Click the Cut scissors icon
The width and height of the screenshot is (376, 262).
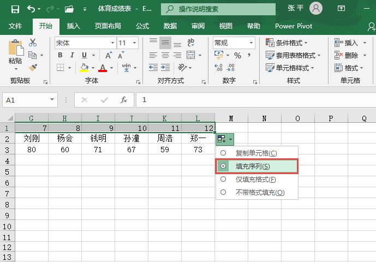(33, 43)
